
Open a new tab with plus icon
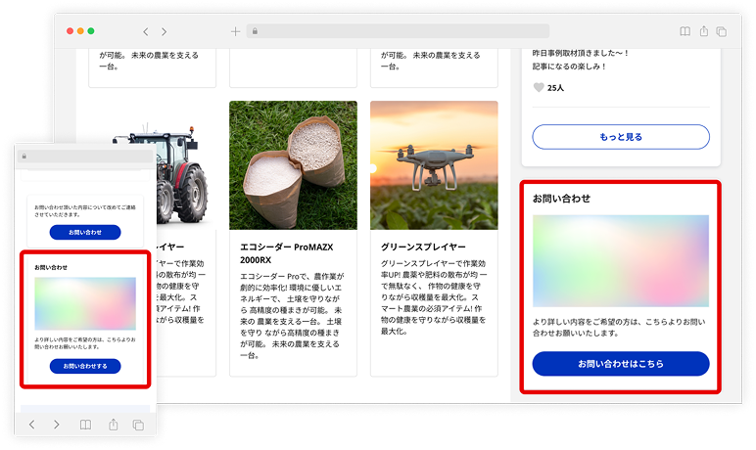[235, 32]
